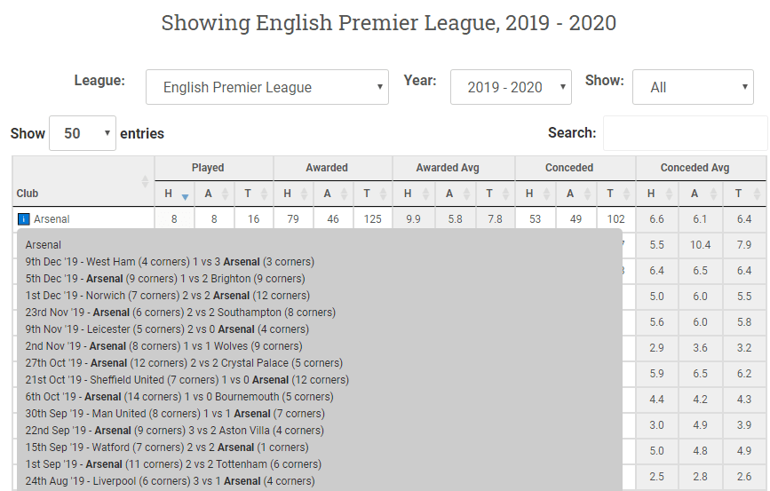Open the League dropdown

[x=267, y=87]
